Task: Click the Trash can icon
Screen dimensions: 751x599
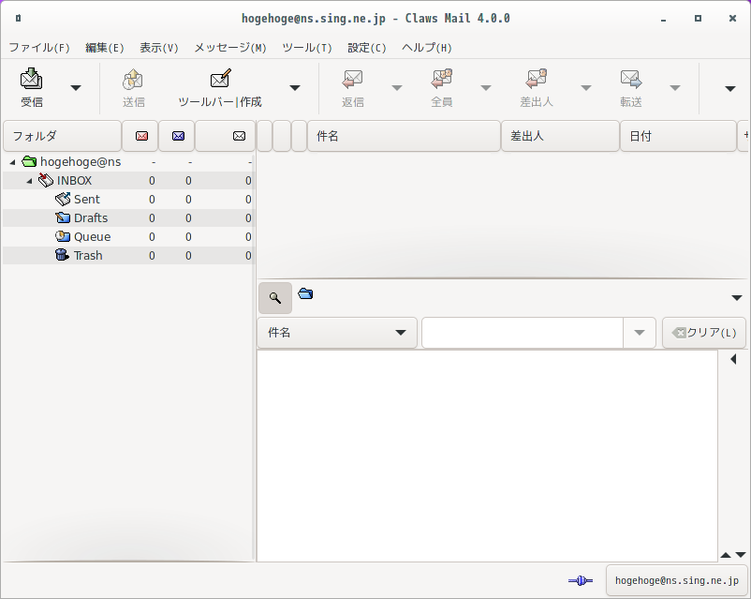Action: 62,255
